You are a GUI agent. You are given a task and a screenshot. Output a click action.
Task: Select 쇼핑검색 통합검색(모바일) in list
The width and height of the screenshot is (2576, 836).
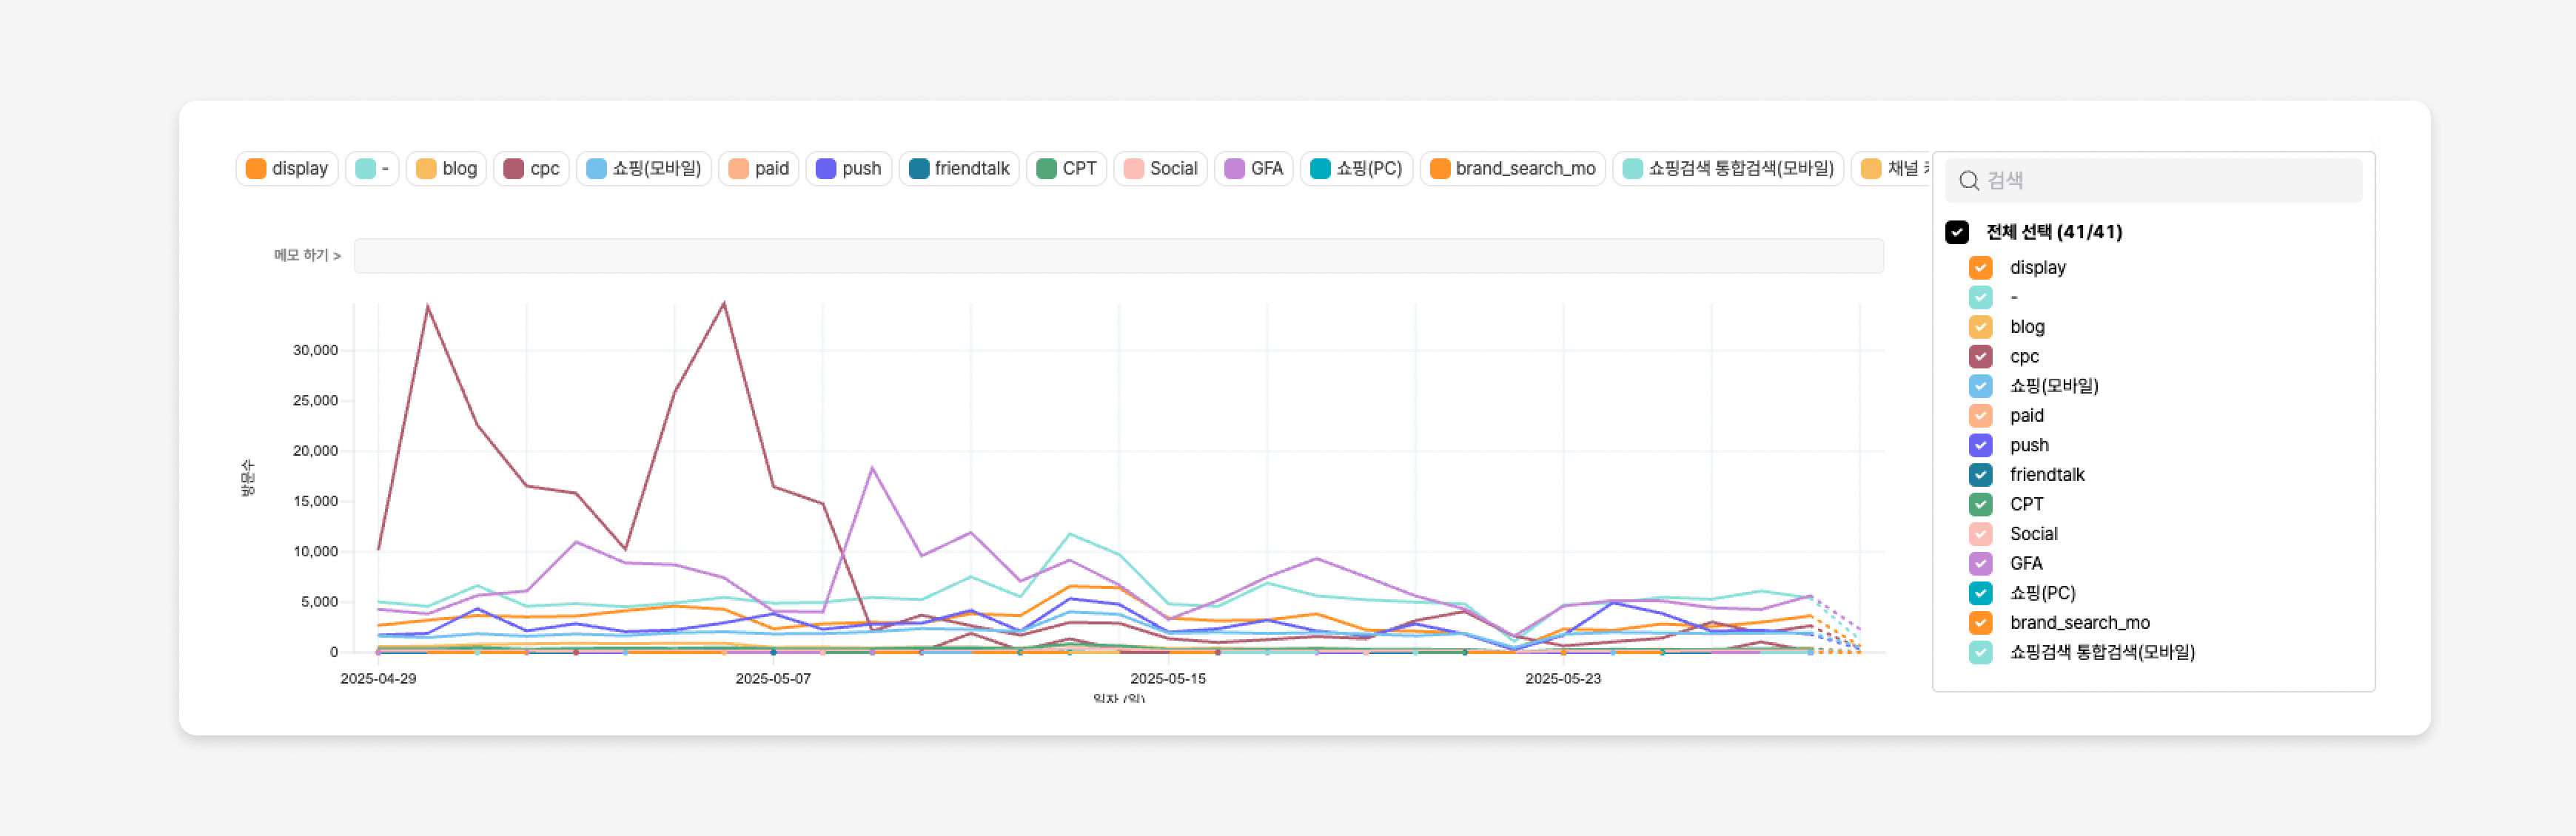[2101, 652]
